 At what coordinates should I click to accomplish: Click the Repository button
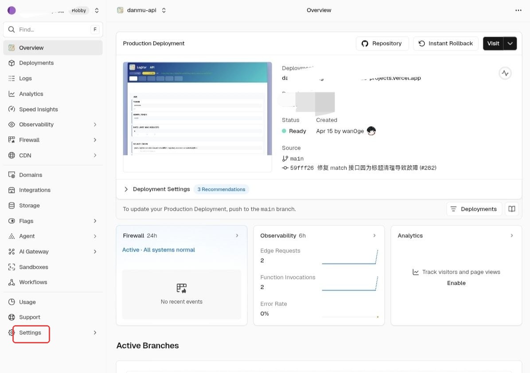click(382, 43)
